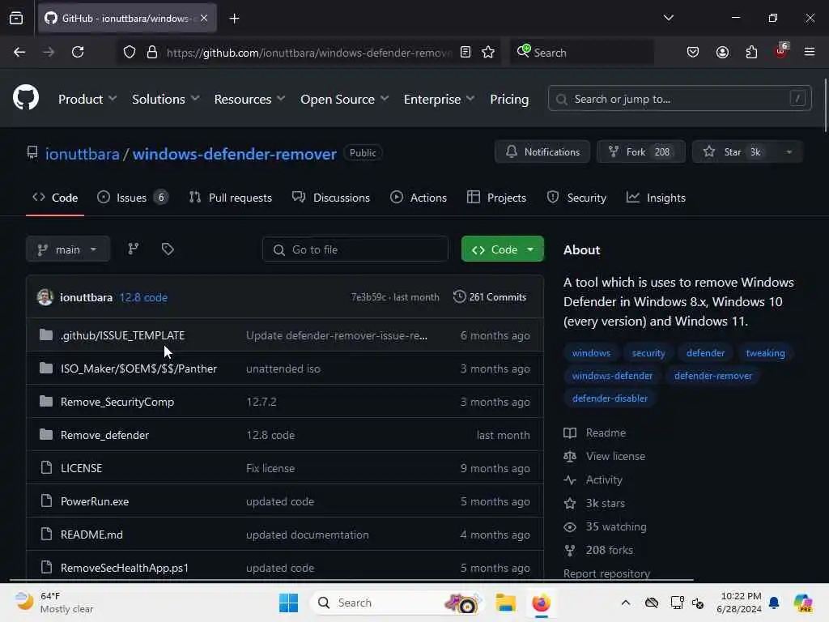Open the green Code dropdown button

[502, 249]
